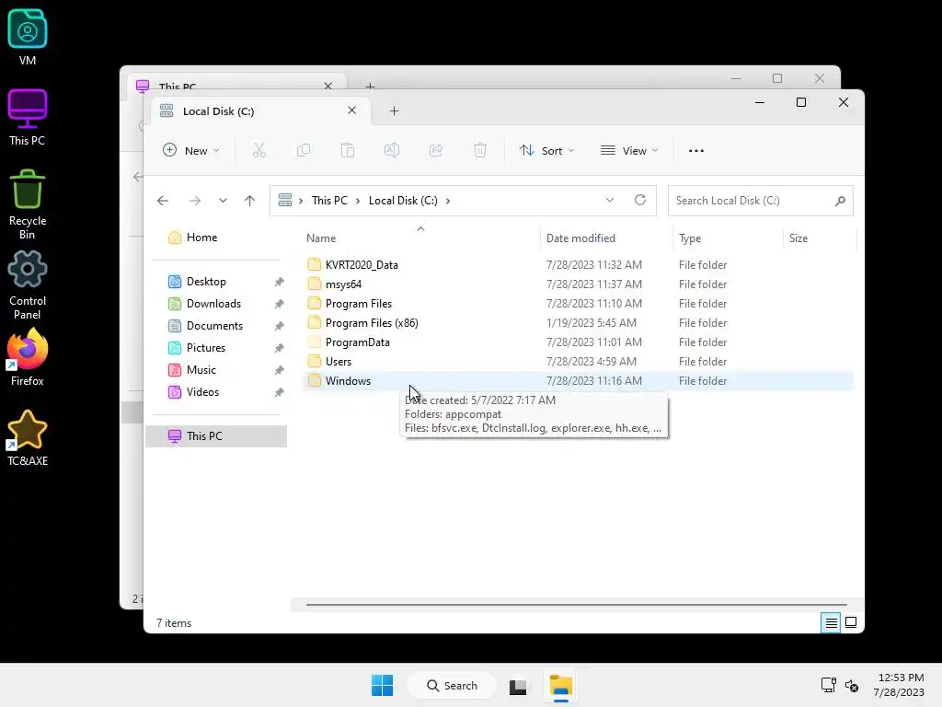Unpin Pictures using its pin icon

point(280,348)
